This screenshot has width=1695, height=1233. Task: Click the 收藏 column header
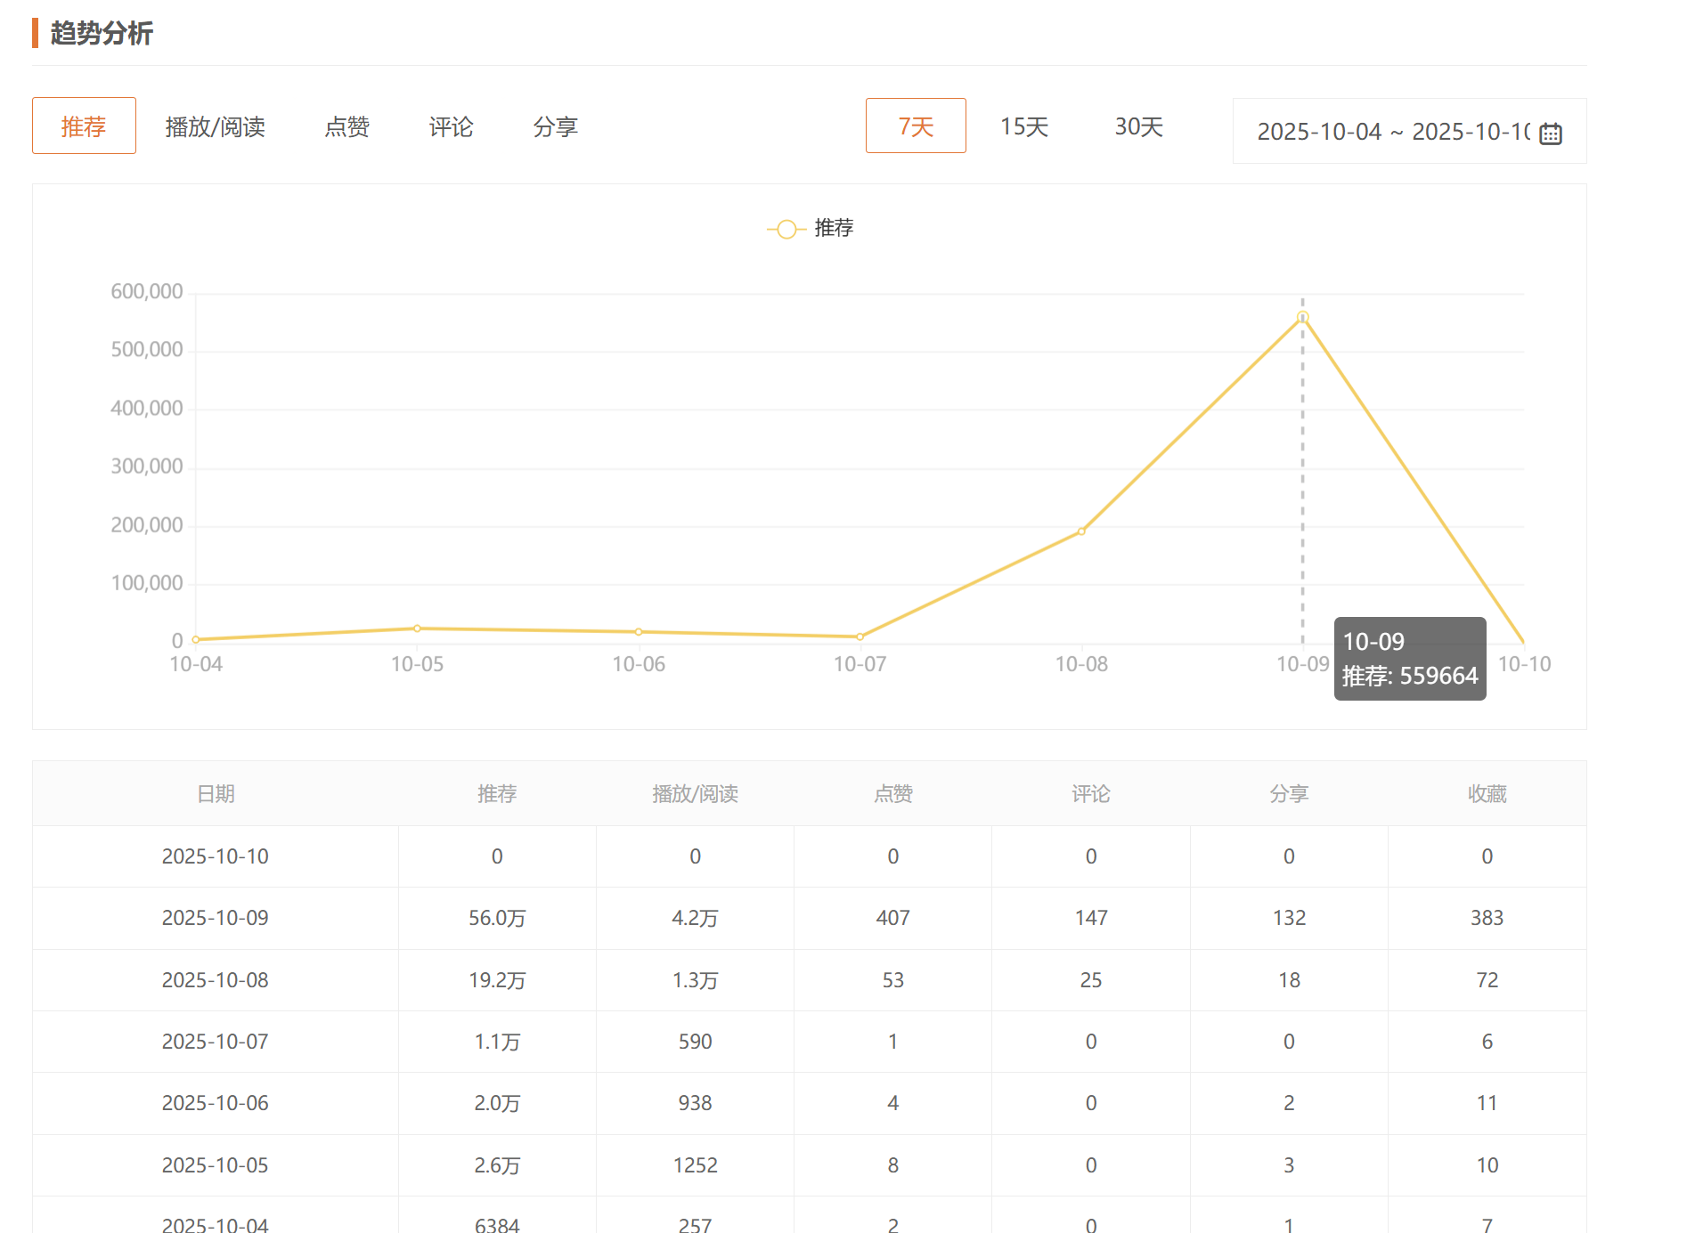coord(1487,793)
